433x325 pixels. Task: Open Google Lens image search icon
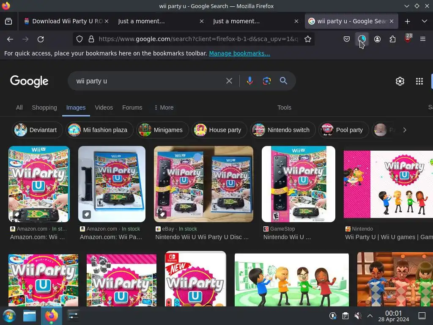267,81
